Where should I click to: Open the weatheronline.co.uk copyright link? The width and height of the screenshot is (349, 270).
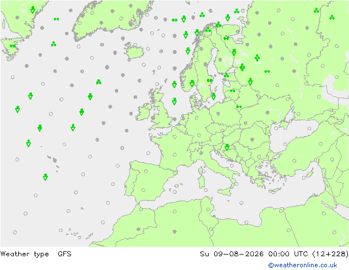point(302,265)
